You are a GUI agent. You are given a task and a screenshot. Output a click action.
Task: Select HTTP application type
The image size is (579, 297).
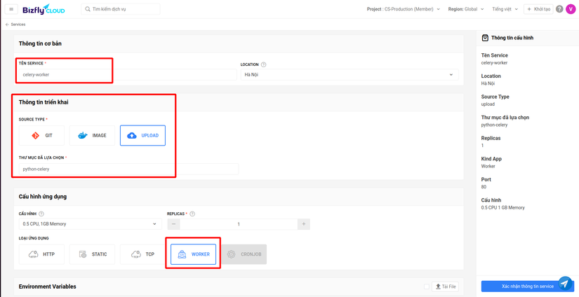coord(41,254)
